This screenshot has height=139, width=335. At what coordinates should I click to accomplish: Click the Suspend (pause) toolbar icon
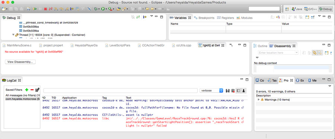40,9
